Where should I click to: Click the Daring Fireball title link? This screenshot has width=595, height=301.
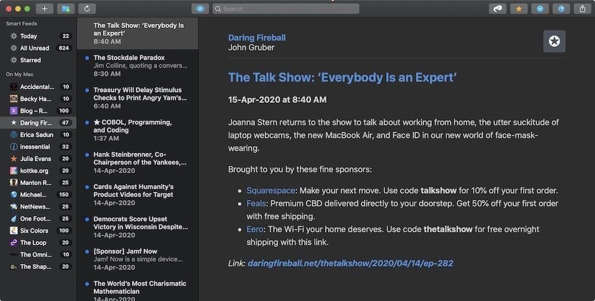click(x=256, y=37)
